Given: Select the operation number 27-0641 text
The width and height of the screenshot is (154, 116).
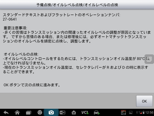Looking at the screenshot, I should coord(10,19).
